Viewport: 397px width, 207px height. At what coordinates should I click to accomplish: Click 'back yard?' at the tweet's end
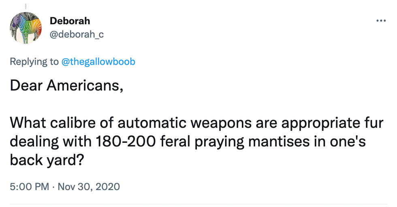[x=47, y=161]
